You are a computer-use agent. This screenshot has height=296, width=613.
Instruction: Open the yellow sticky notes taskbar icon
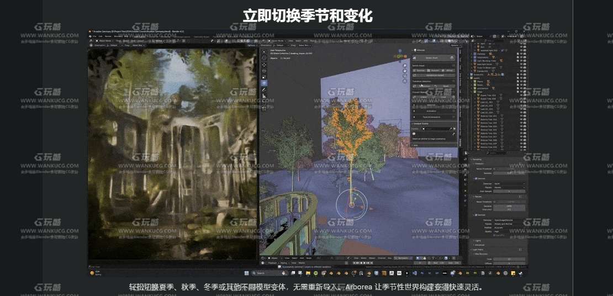pyautogui.click(x=513, y=273)
